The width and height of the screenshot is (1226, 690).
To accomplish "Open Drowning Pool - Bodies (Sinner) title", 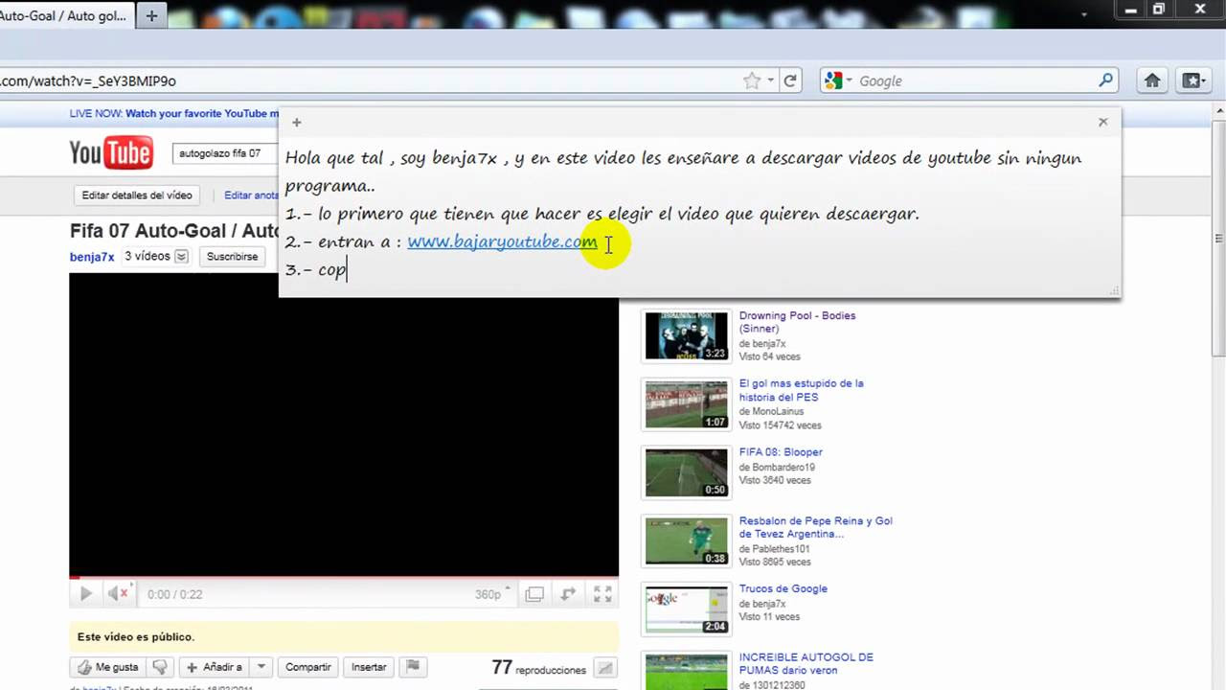I will point(797,322).
